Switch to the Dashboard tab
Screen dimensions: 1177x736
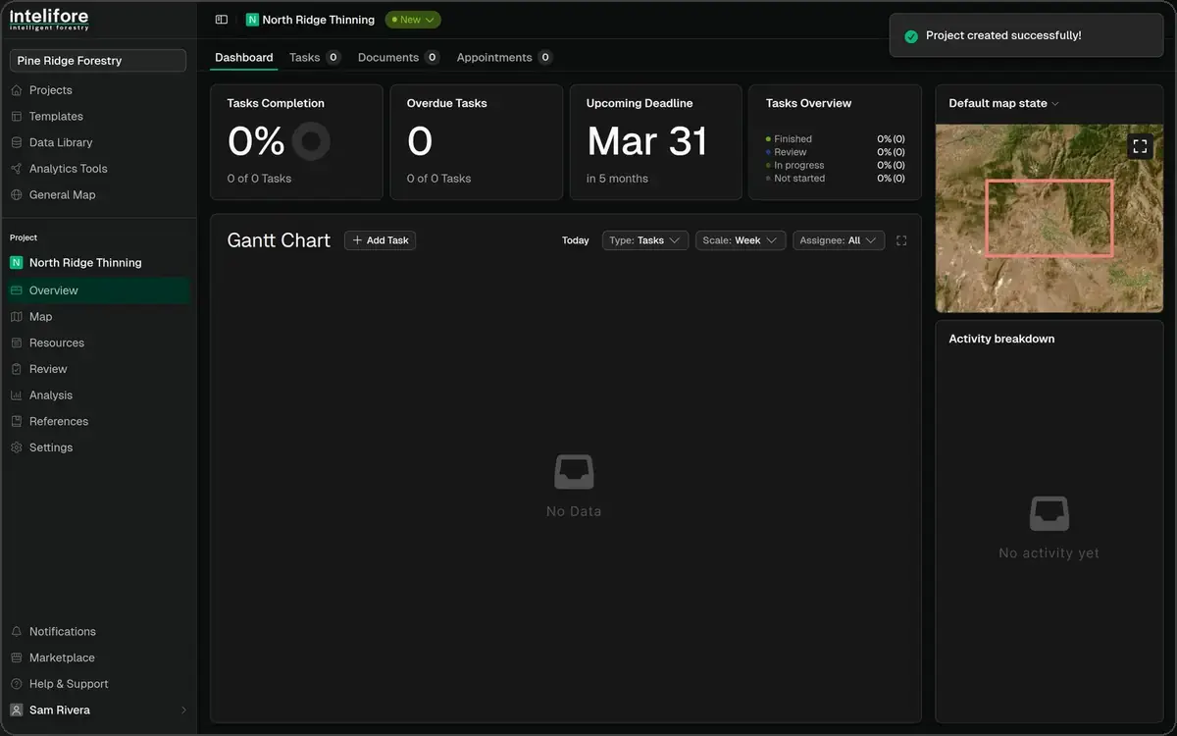click(244, 58)
